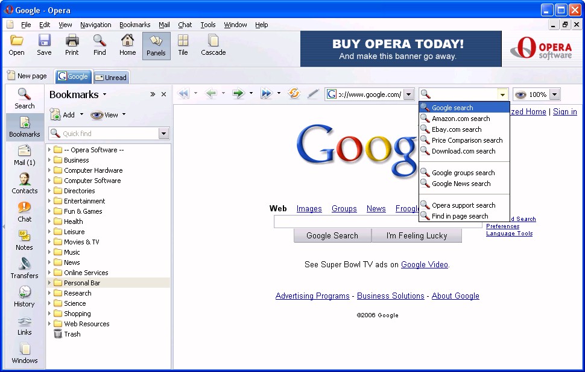Click the Fast Forward navigation arrow

coord(267,93)
